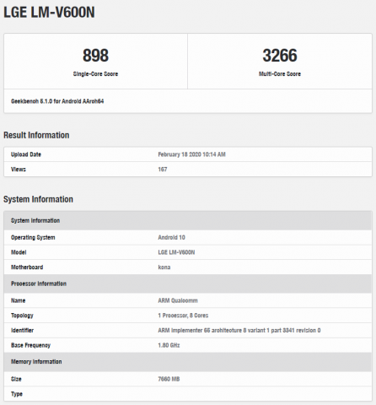Select the 1 Processor, 8 Cores value

(183, 316)
